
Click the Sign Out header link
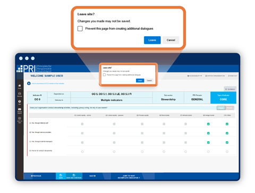(232, 76)
